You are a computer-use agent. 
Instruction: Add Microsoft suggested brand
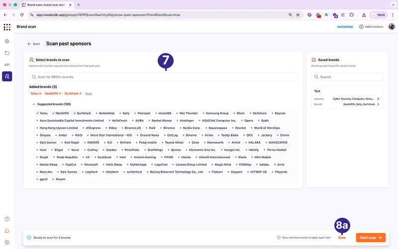(x=89, y=165)
